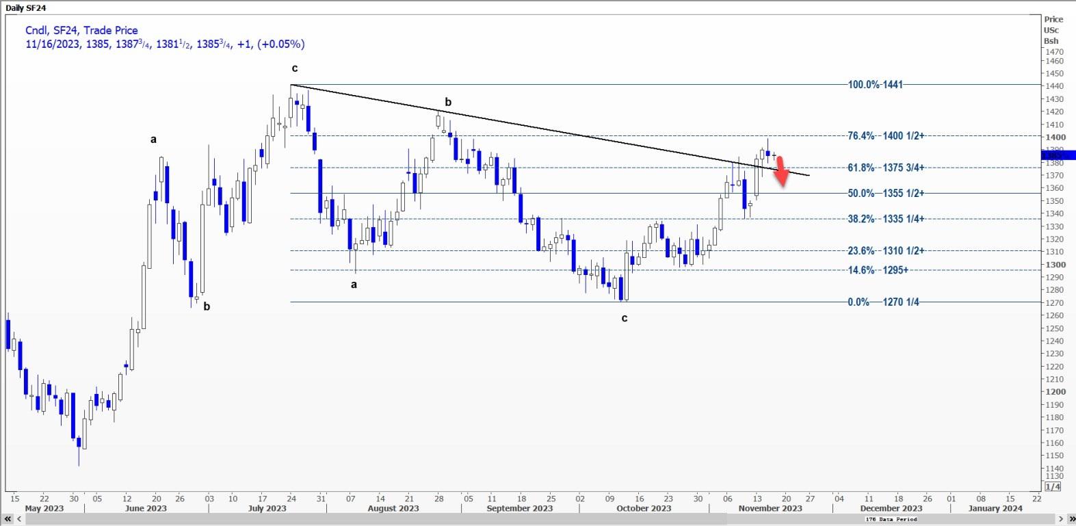Click the Cndl, SF24, Trade Price legend

(81, 30)
